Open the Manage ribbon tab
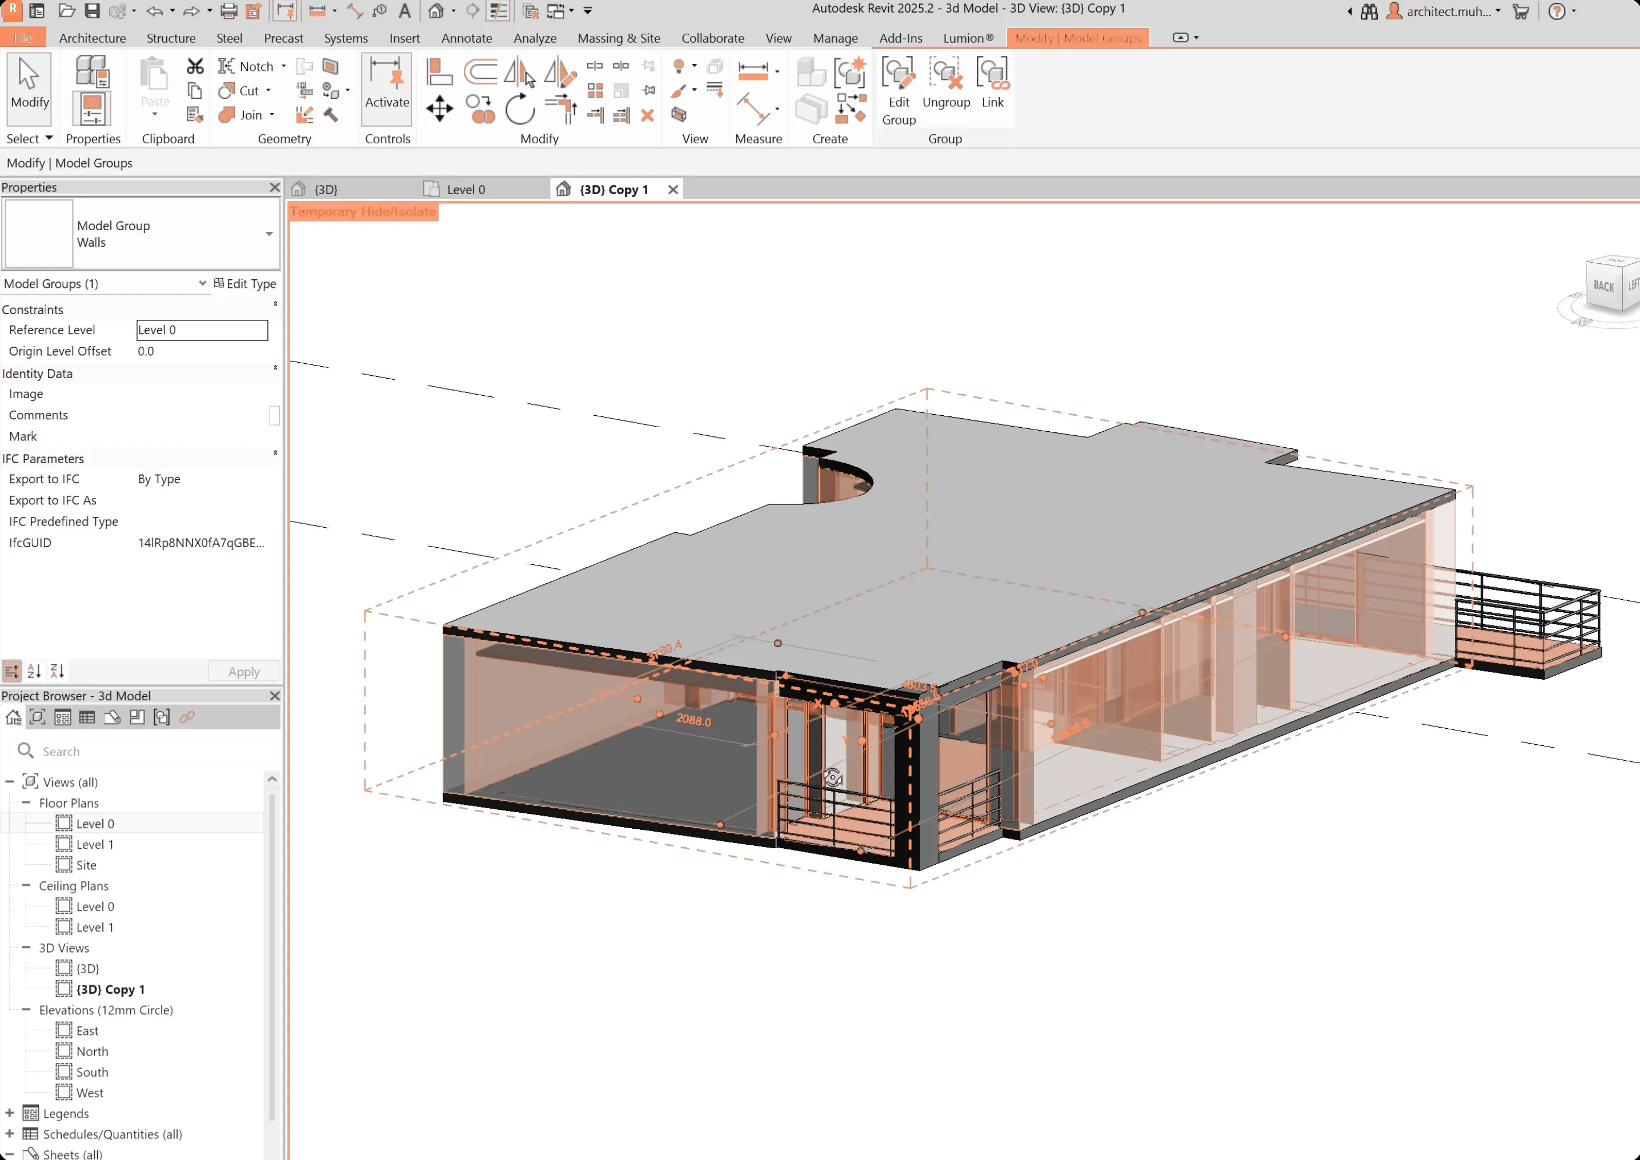Screen dimensions: 1640x1160 click(835, 39)
